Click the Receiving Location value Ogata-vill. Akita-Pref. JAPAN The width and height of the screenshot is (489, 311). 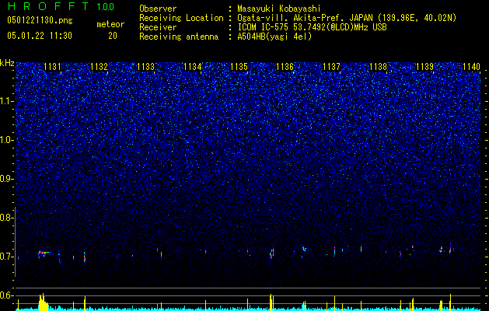point(306,18)
